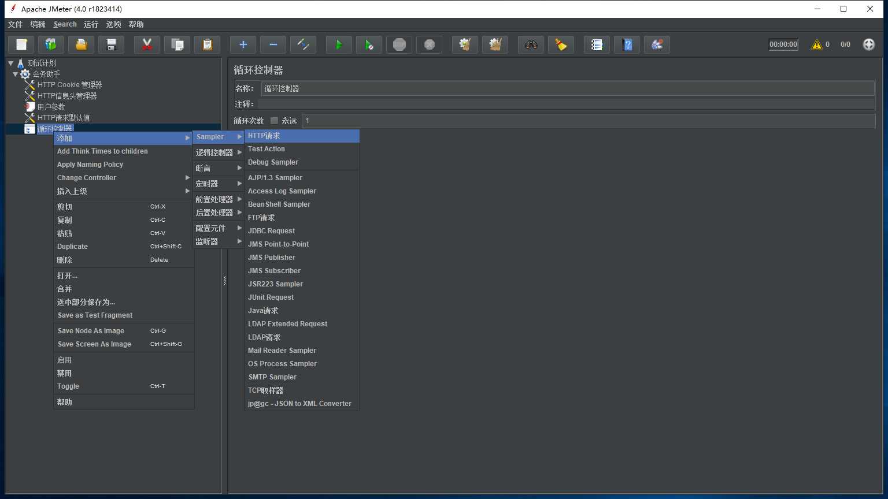Open the Change Controller submenu
This screenshot has height=499, width=888.
(x=124, y=178)
